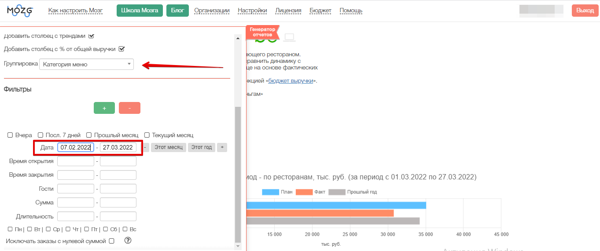
Task: Toggle the План legend color swatch
Action: [270, 192]
